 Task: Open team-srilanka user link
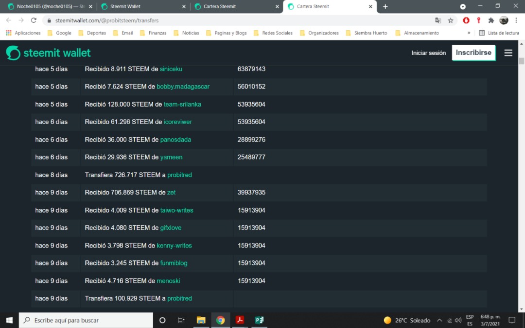coord(182,104)
